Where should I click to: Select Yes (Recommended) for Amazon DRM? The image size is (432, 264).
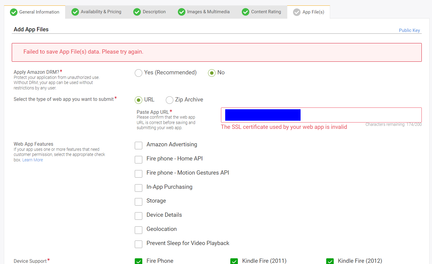138,73
